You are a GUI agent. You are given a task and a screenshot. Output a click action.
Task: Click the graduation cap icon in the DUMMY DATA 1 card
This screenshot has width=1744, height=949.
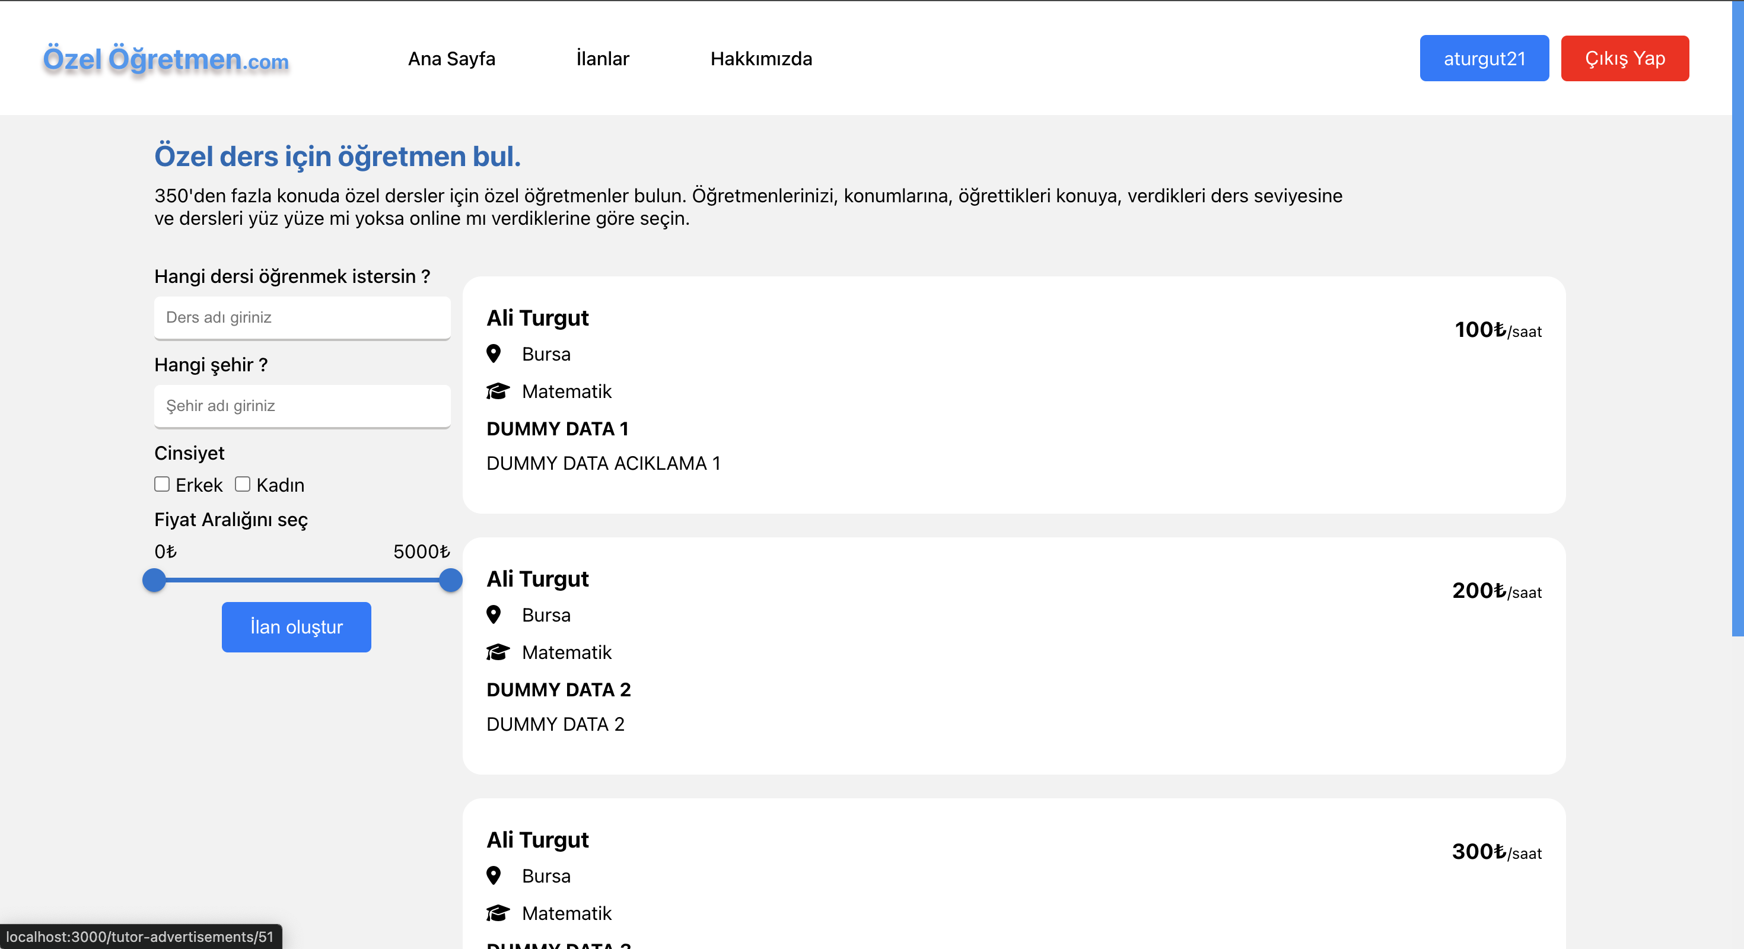pos(498,391)
